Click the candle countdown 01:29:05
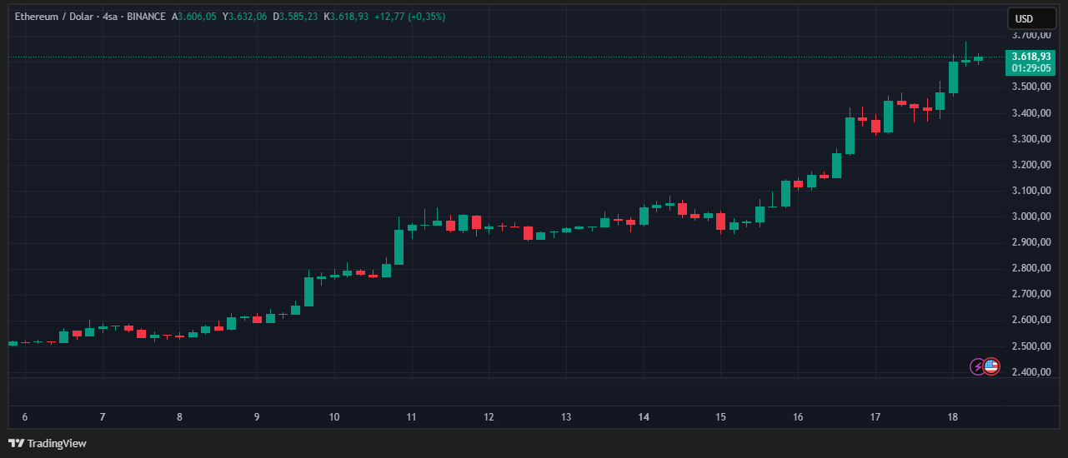 [1031, 67]
